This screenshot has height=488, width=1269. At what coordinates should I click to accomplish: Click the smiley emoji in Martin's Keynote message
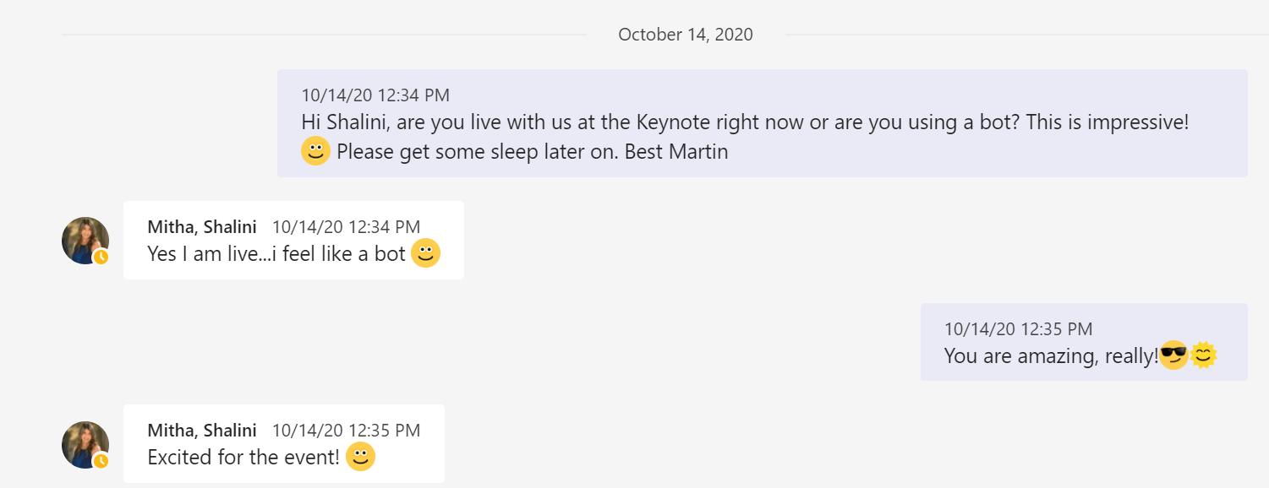(315, 152)
